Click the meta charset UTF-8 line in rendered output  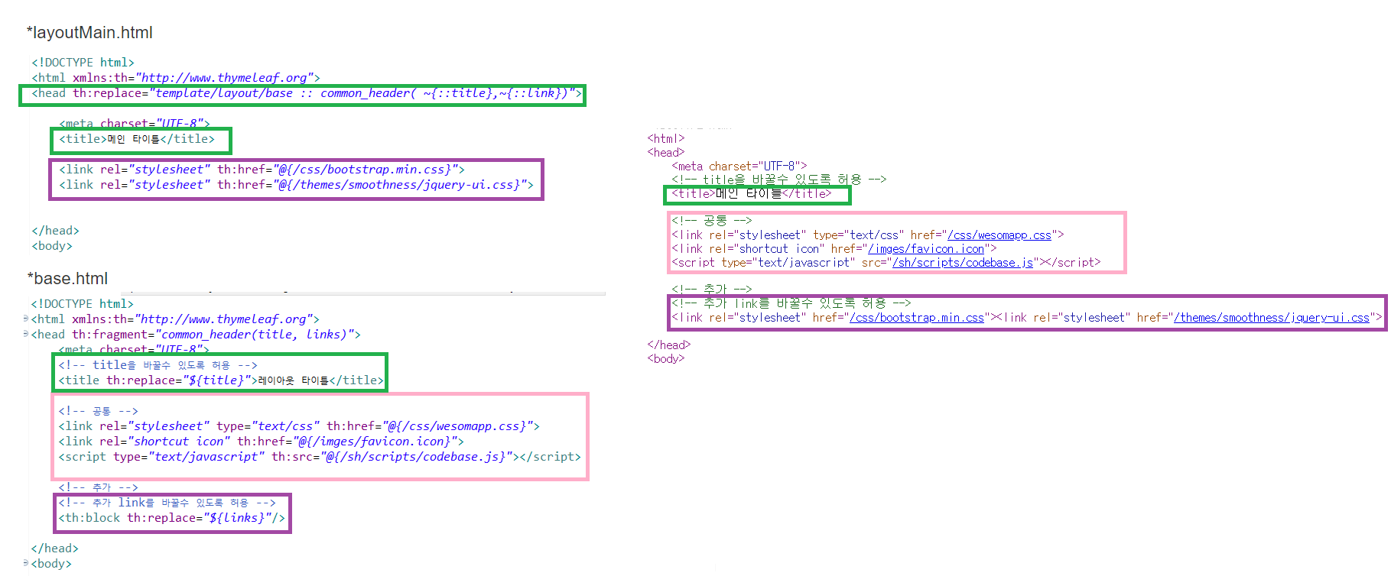point(739,167)
